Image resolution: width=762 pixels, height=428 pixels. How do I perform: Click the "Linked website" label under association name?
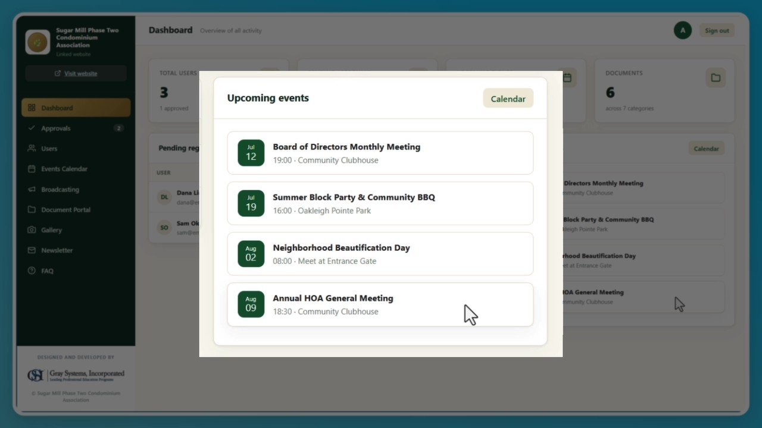[73, 54]
